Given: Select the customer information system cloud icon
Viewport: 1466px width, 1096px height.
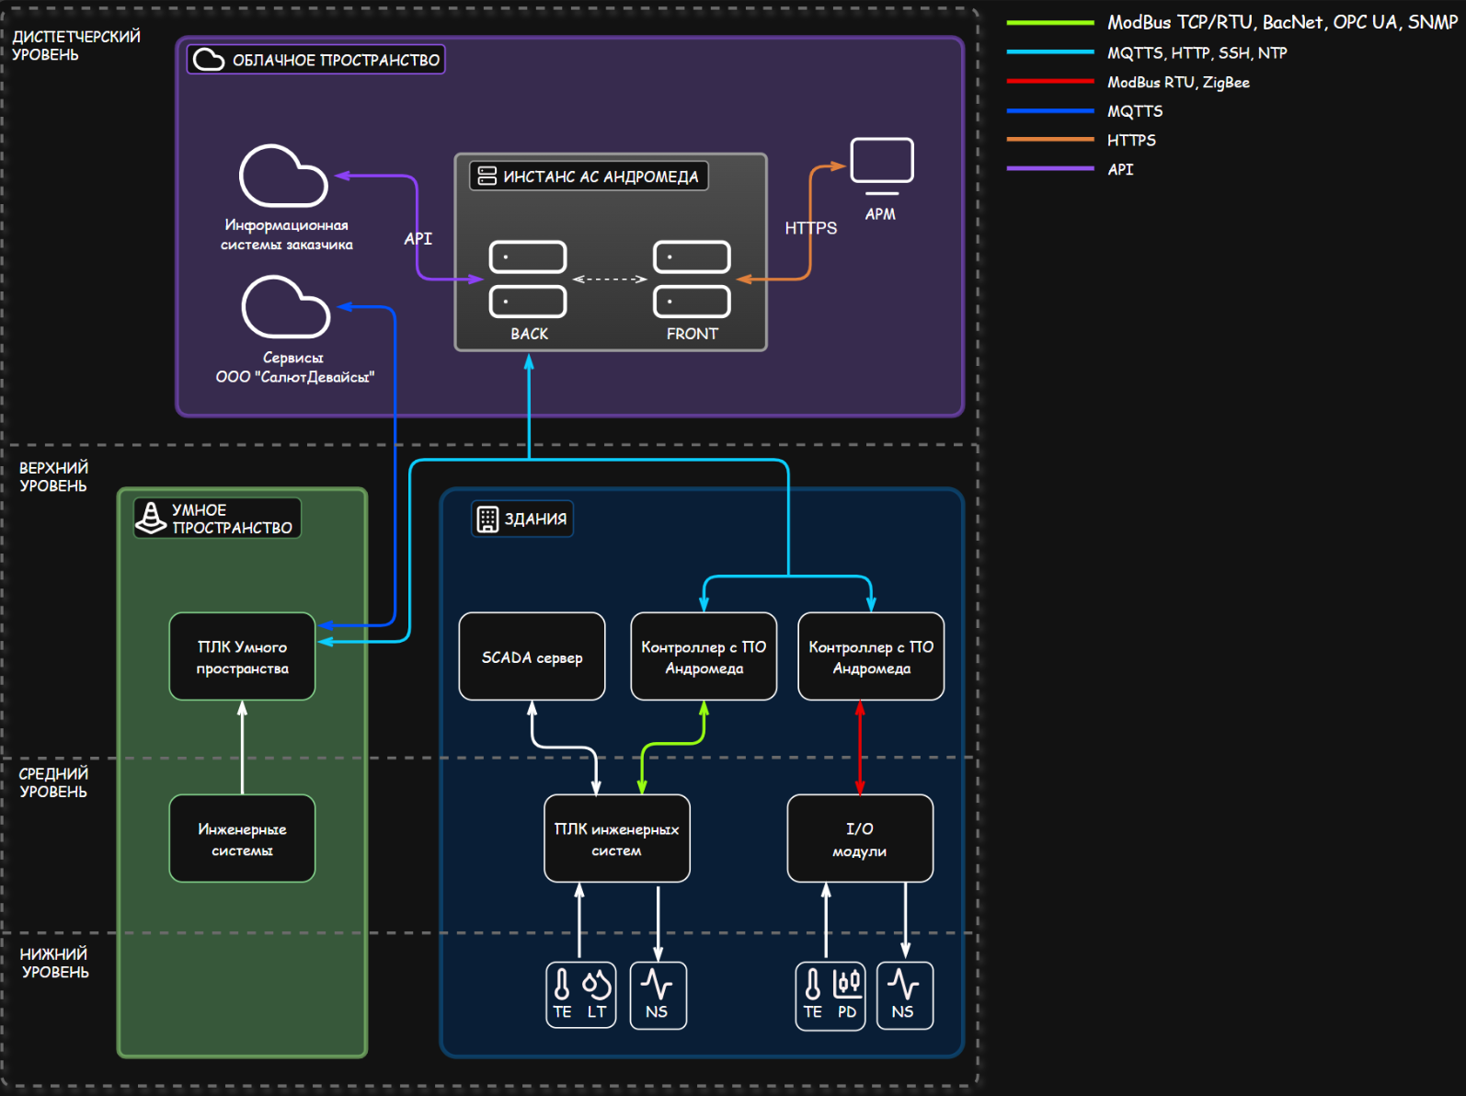Looking at the screenshot, I should point(283,176).
